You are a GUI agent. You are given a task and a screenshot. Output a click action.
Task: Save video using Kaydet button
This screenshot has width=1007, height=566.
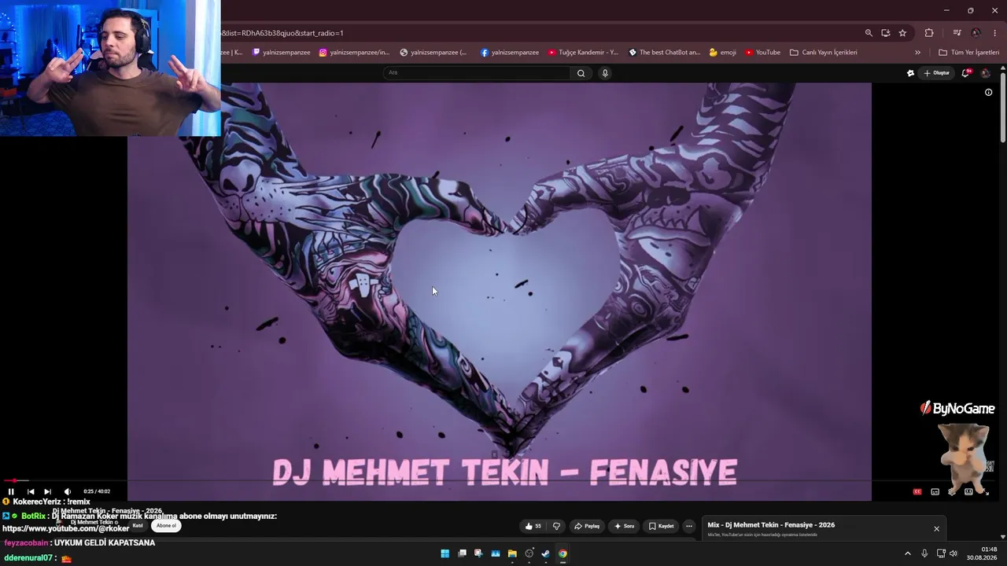click(662, 526)
